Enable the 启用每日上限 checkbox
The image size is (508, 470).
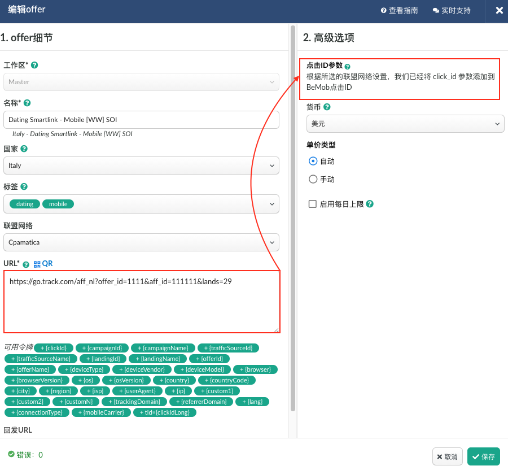coord(313,204)
